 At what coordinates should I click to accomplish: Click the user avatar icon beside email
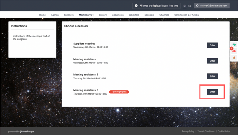point(197,6)
